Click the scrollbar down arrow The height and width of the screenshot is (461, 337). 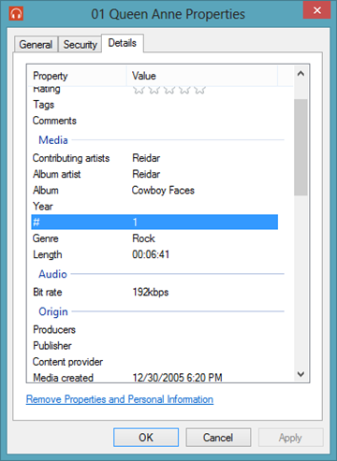pyautogui.click(x=300, y=374)
